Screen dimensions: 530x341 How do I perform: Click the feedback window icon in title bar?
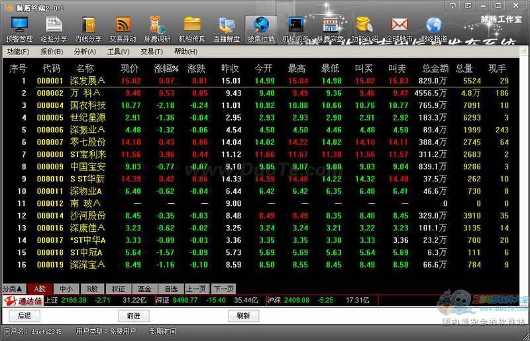coord(468,5)
